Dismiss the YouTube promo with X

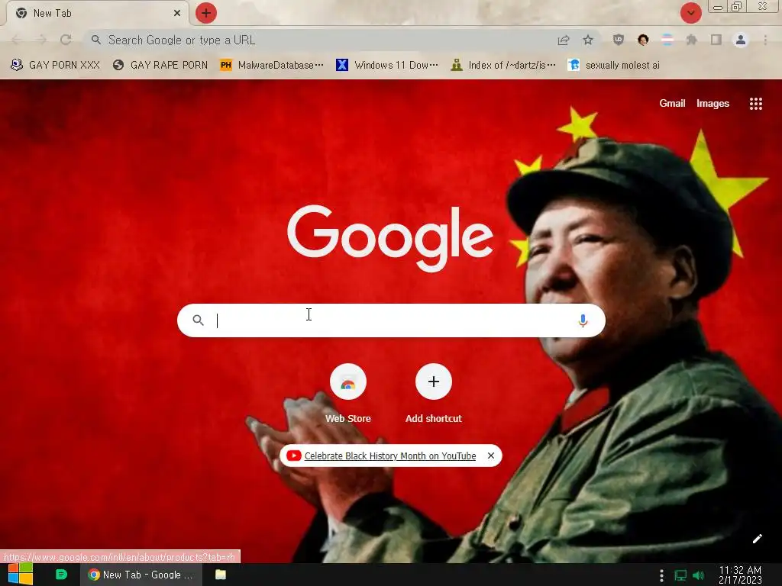491,456
